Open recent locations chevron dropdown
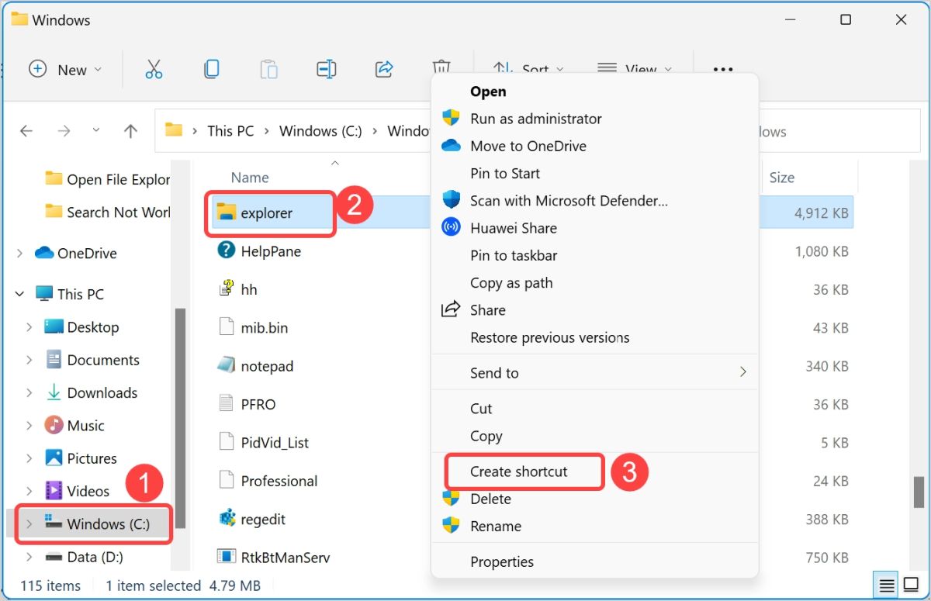 pos(96,131)
